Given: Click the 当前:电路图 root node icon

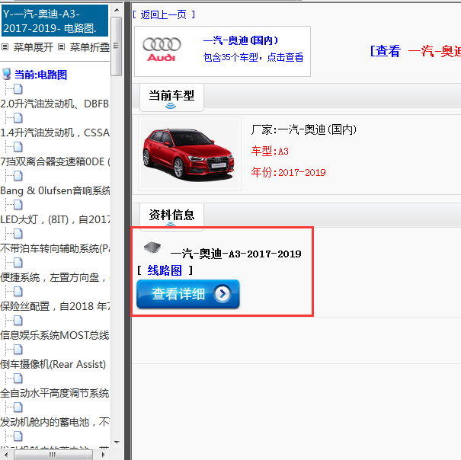Looking at the screenshot, I should (x=6, y=75).
